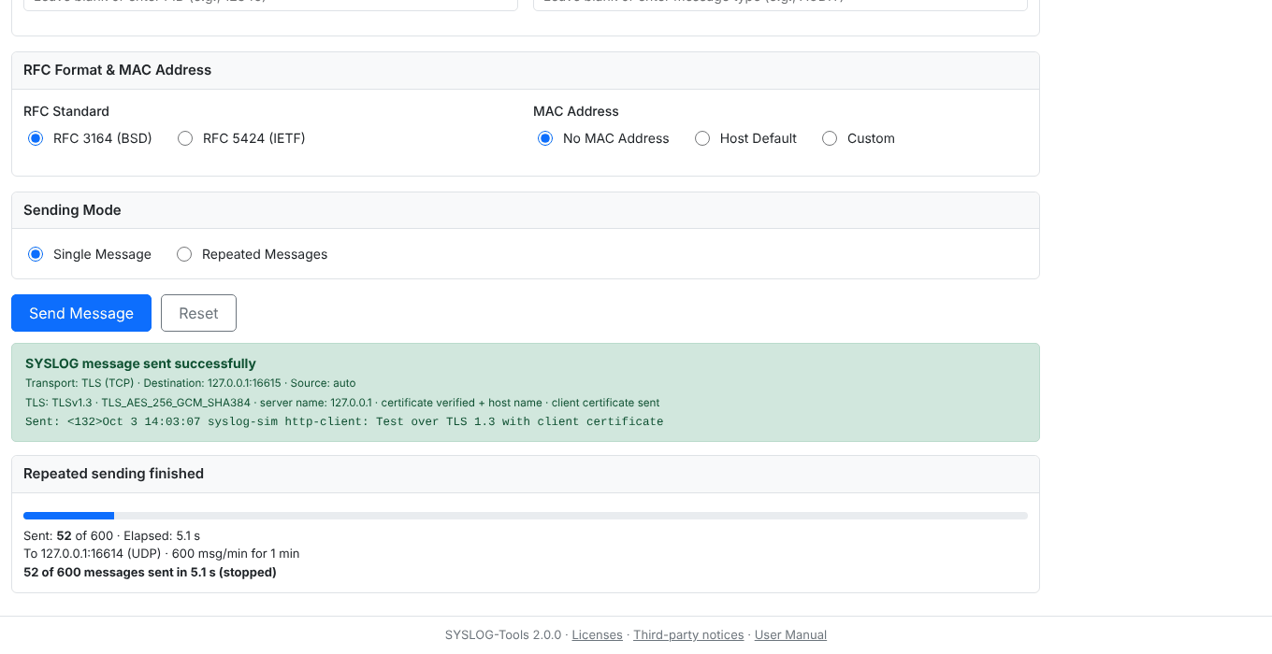The image size is (1272, 654).
Task: Click the repeated sending progress bar
Action: point(526,516)
